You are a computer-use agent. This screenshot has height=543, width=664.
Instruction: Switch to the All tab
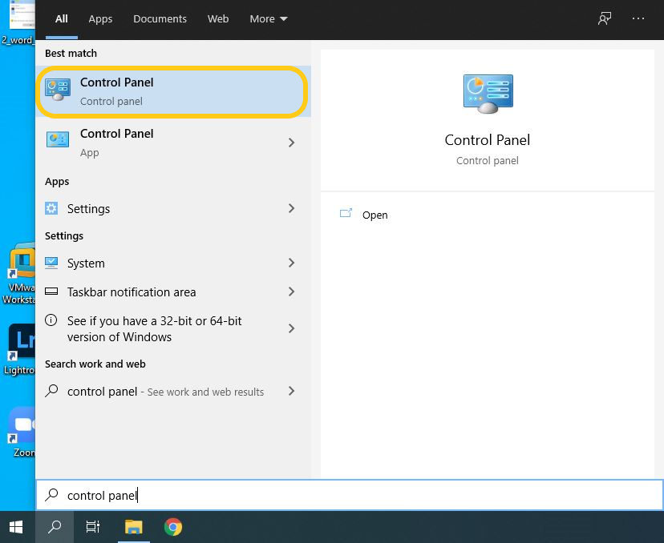pyautogui.click(x=62, y=19)
